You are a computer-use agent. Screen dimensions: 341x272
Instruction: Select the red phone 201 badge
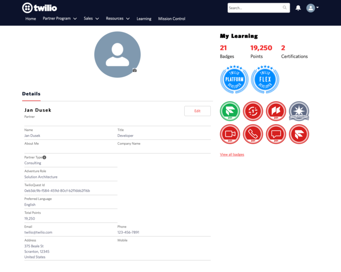[253, 134]
